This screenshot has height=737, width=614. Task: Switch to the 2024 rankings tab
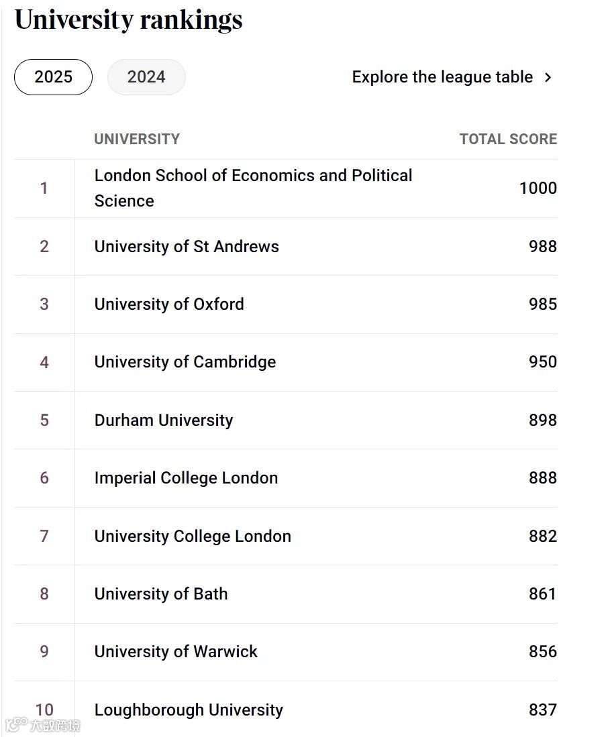(146, 77)
